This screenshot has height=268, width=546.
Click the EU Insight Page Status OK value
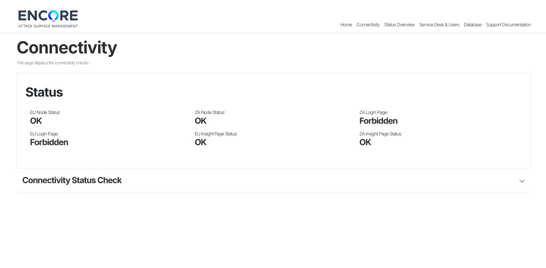click(x=200, y=142)
